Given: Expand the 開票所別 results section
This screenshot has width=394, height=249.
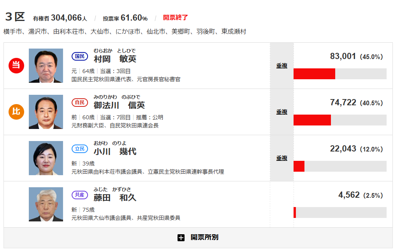Looking at the screenshot, I should (204, 237).
